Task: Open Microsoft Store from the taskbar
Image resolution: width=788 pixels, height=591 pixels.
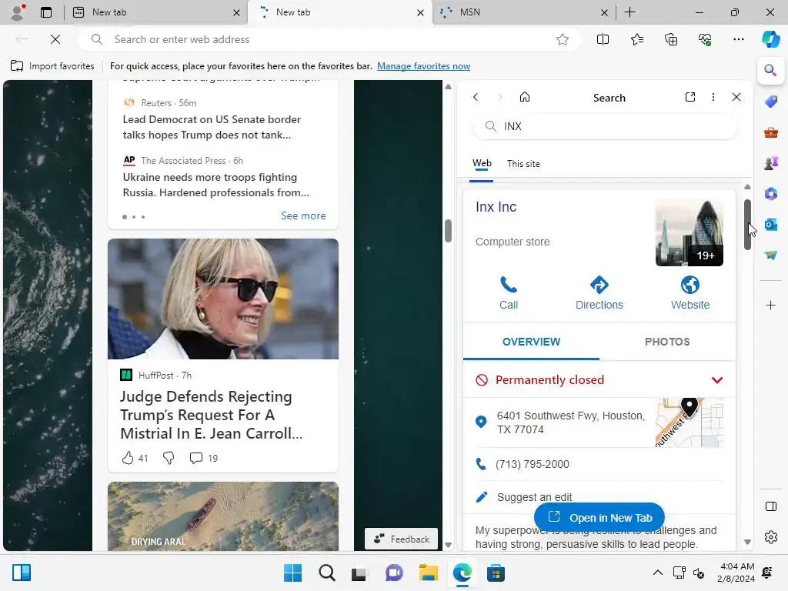Action: click(496, 573)
